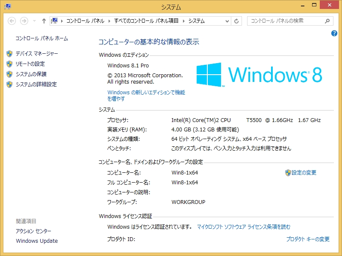
Task: Click the system icon in title bar
Action: (x=8, y=6)
